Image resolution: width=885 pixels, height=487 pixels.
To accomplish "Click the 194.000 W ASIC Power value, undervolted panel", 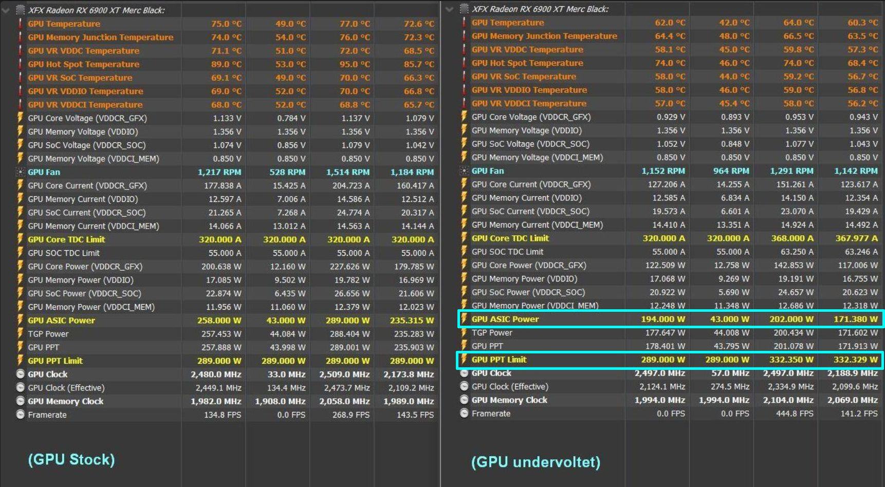I will coord(663,319).
